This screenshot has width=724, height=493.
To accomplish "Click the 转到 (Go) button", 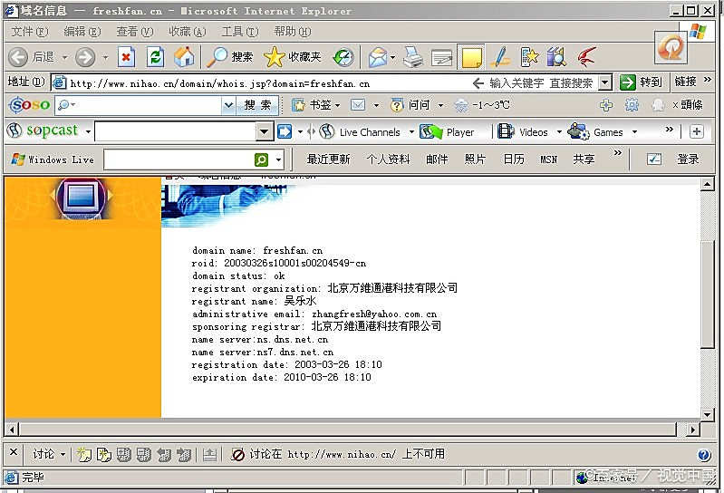I will pyautogui.click(x=642, y=82).
